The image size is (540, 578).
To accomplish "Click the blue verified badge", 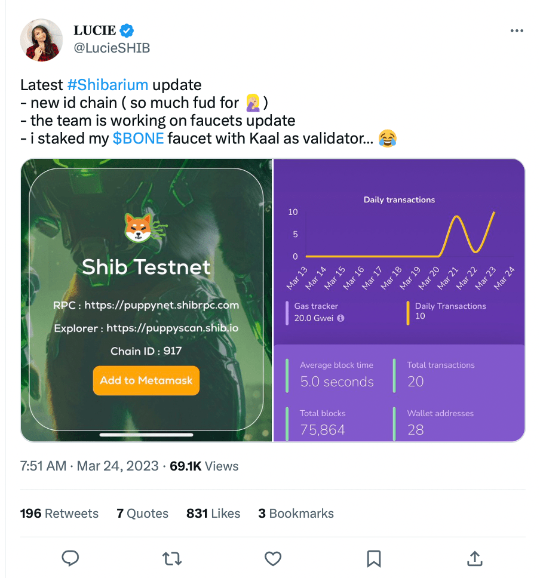I will point(127,30).
